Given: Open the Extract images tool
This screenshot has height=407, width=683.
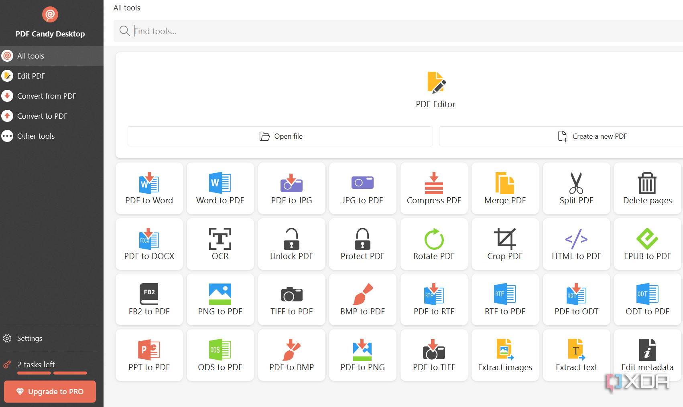Looking at the screenshot, I should click(505, 355).
